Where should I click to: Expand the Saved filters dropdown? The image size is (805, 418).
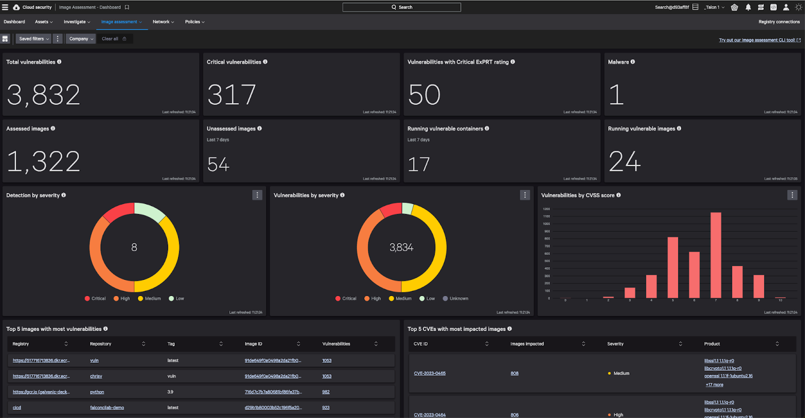click(34, 39)
